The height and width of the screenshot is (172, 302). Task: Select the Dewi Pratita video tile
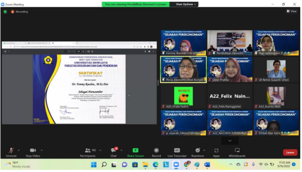pos(230,68)
